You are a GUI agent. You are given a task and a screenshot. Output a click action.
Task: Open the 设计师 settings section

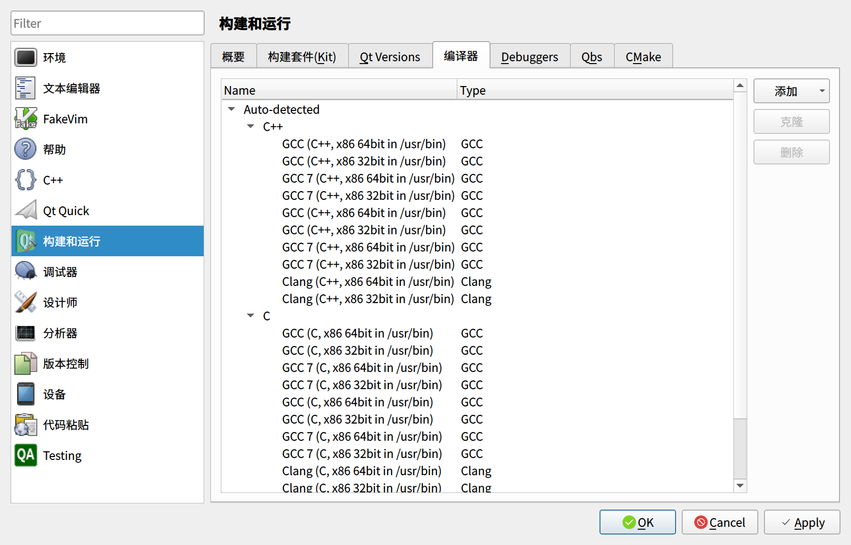(25, 302)
